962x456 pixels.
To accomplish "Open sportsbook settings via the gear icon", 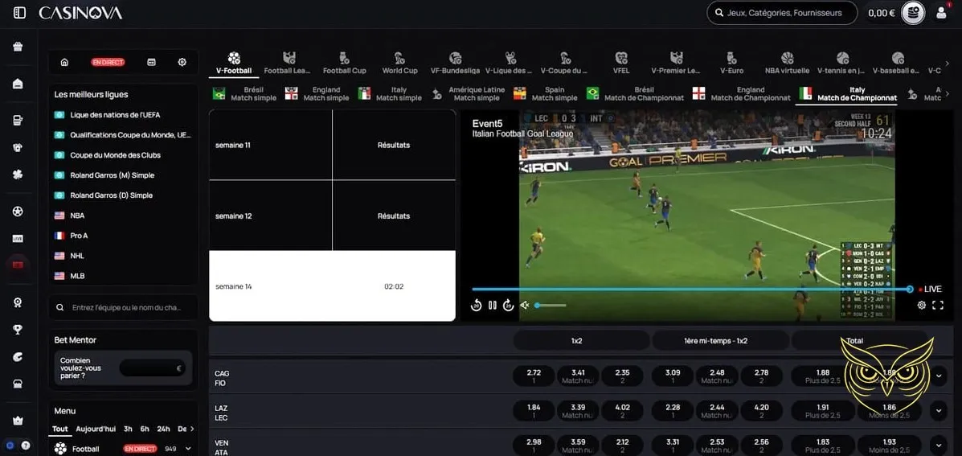I will pos(182,62).
